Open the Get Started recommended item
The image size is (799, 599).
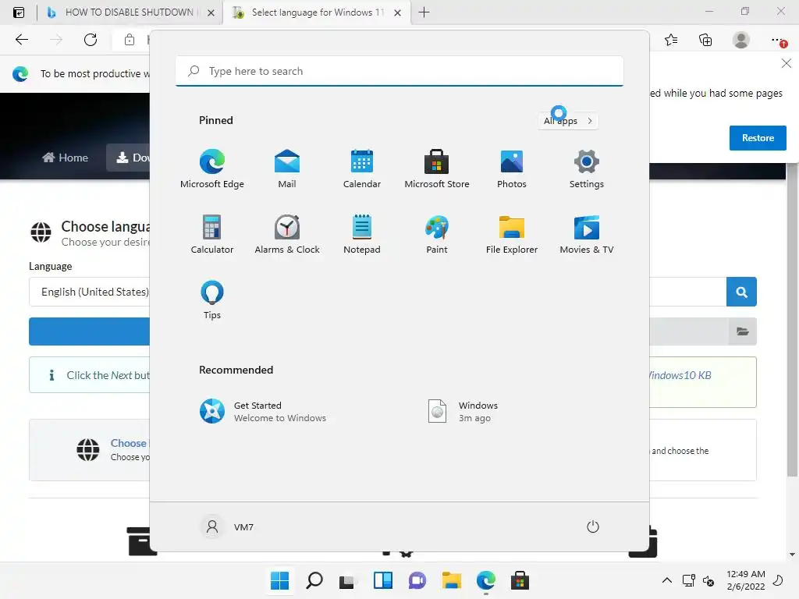263,412
